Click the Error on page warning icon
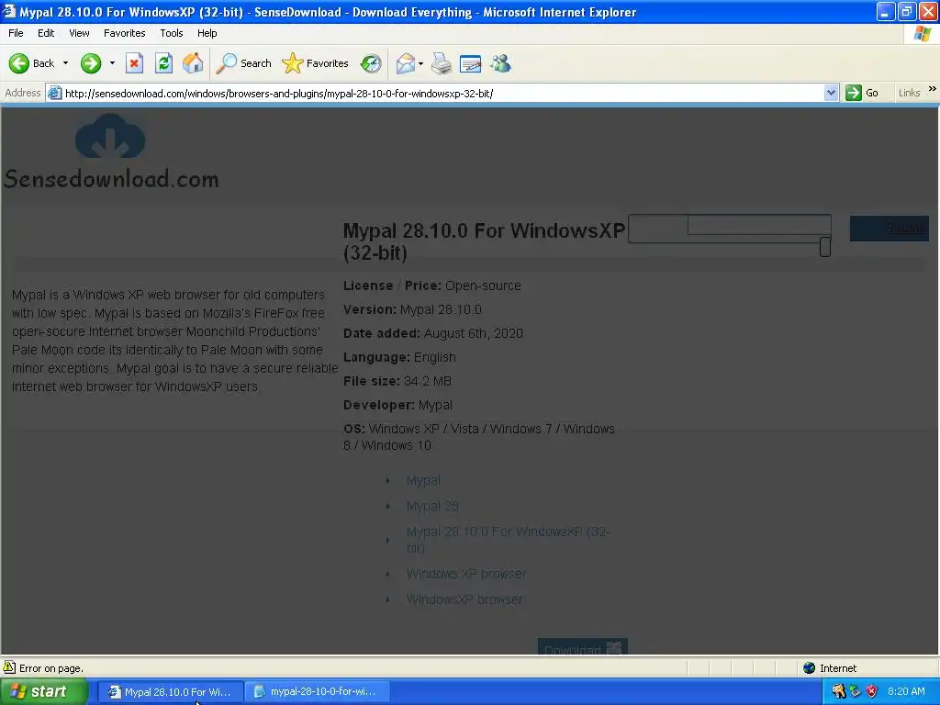Image resolution: width=940 pixels, height=705 pixels. point(9,667)
